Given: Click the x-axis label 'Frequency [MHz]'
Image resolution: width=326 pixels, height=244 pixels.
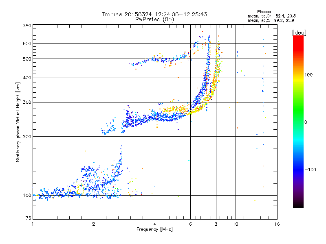Looking at the screenshot, I should coord(154,229).
